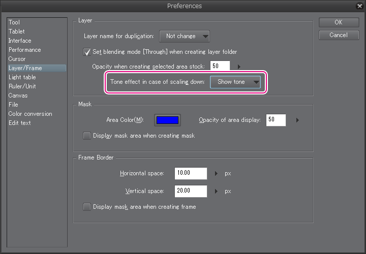Image resolution: width=366 pixels, height=254 pixels.
Task: Select Tool in the category list
Action: [14, 22]
